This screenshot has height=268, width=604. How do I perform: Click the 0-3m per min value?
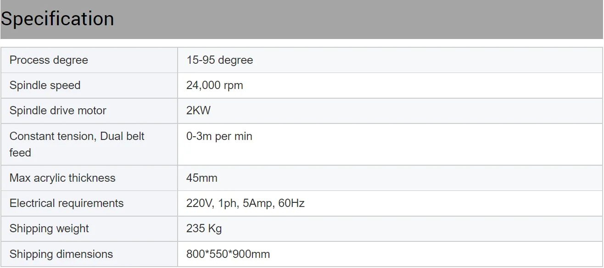coord(219,136)
